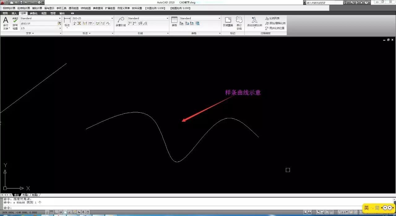The image size is (396, 216).
Task: Open the 辅助计算 menu
Action: pos(37,8)
